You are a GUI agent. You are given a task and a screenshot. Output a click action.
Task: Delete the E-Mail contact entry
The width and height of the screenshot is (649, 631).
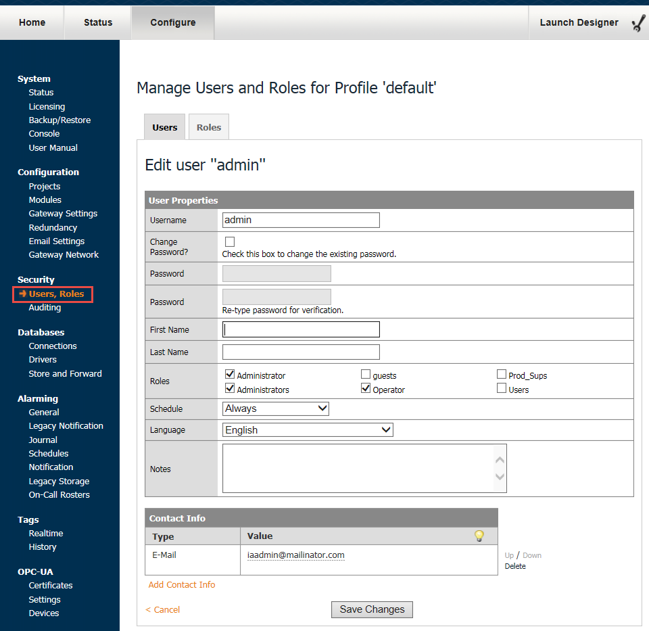point(515,566)
